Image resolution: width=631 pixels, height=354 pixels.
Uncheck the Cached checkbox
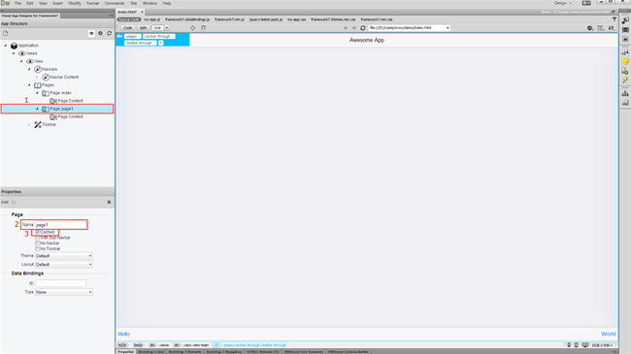point(38,232)
